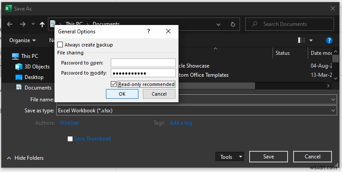This screenshot has width=342, height=172.
Task: Click the vertical scrollbar thumb
Action: coord(336,58)
